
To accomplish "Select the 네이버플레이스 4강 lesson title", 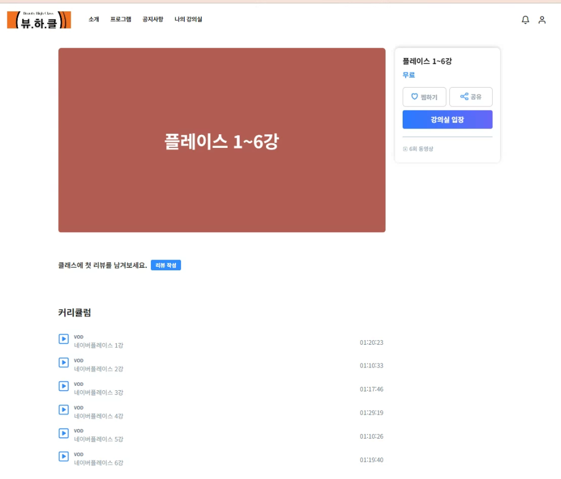I will pyautogui.click(x=99, y=416).
